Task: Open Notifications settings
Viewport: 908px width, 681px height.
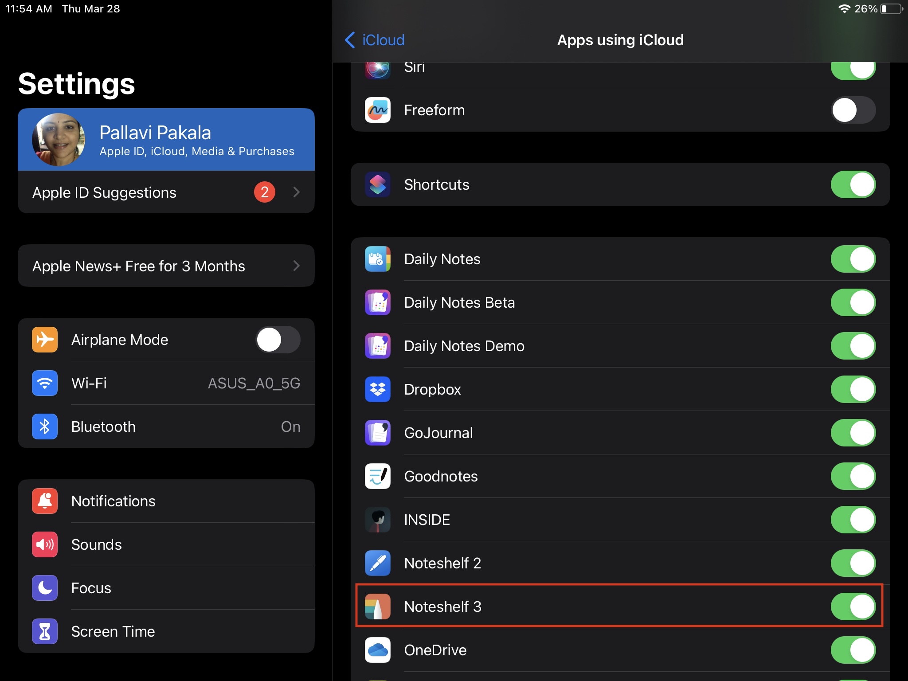Action: click(x=166, y=501)
